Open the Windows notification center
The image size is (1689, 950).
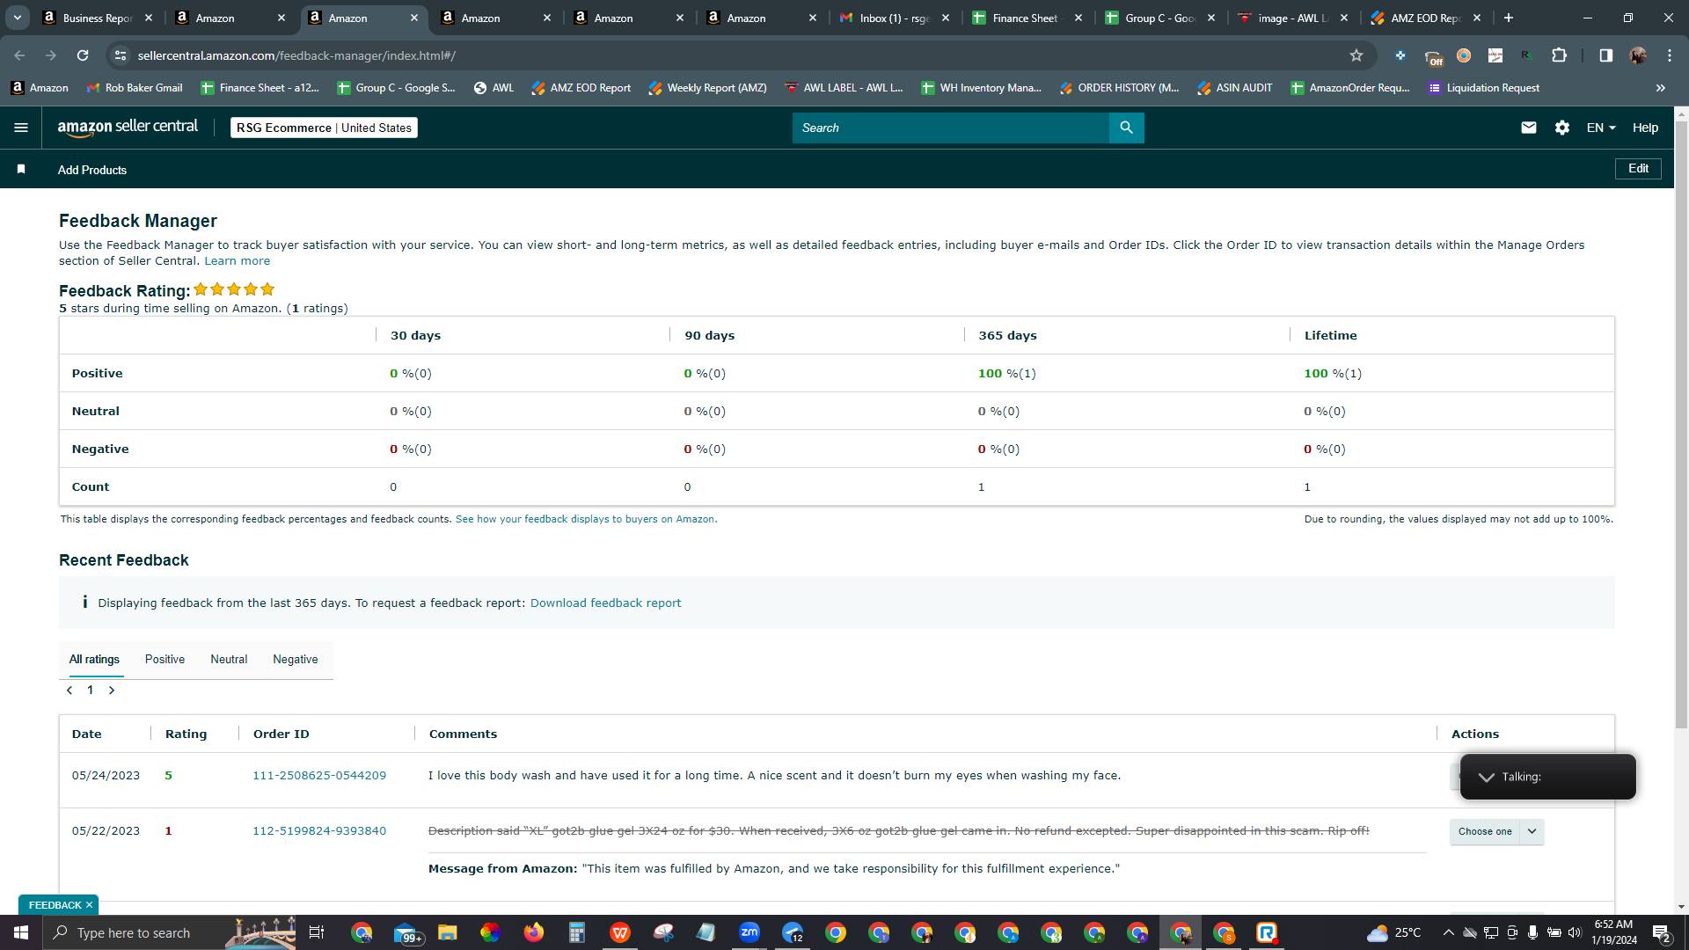click(x=1662, y=932)
